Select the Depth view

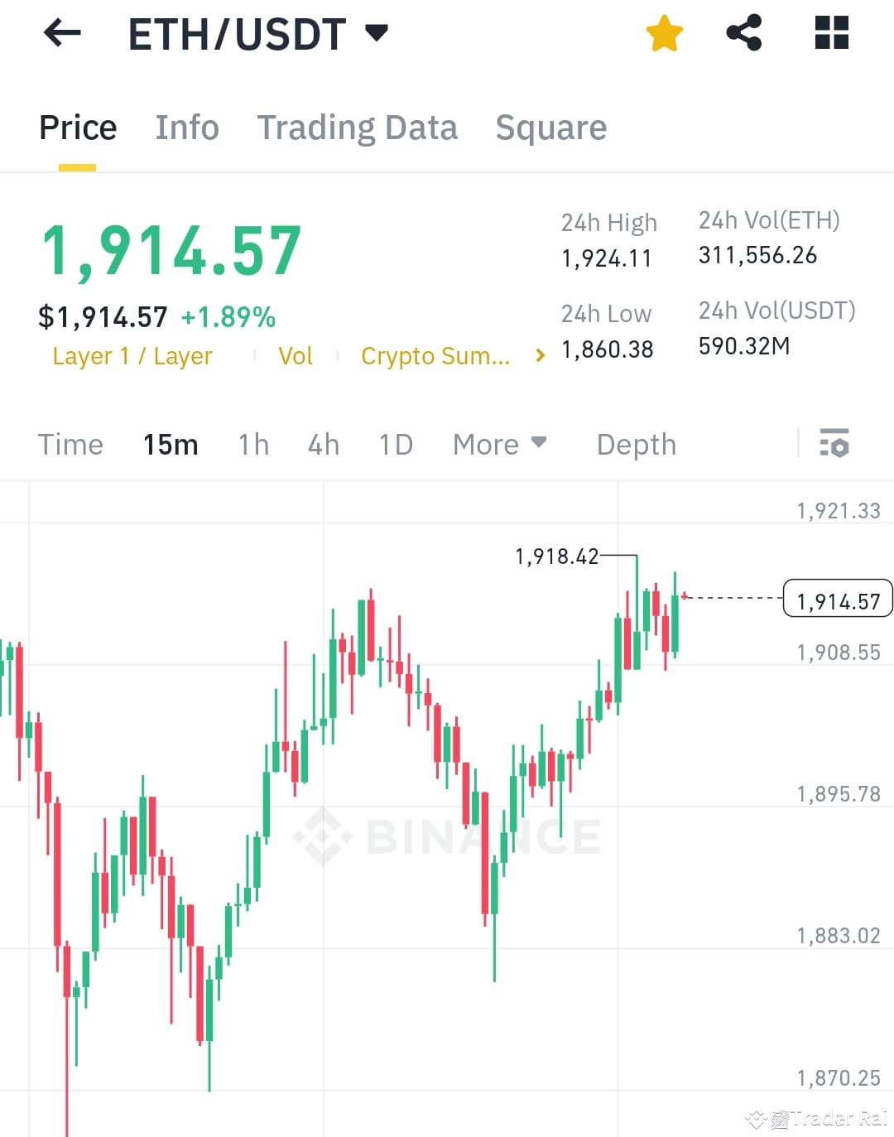pos(636,445)
